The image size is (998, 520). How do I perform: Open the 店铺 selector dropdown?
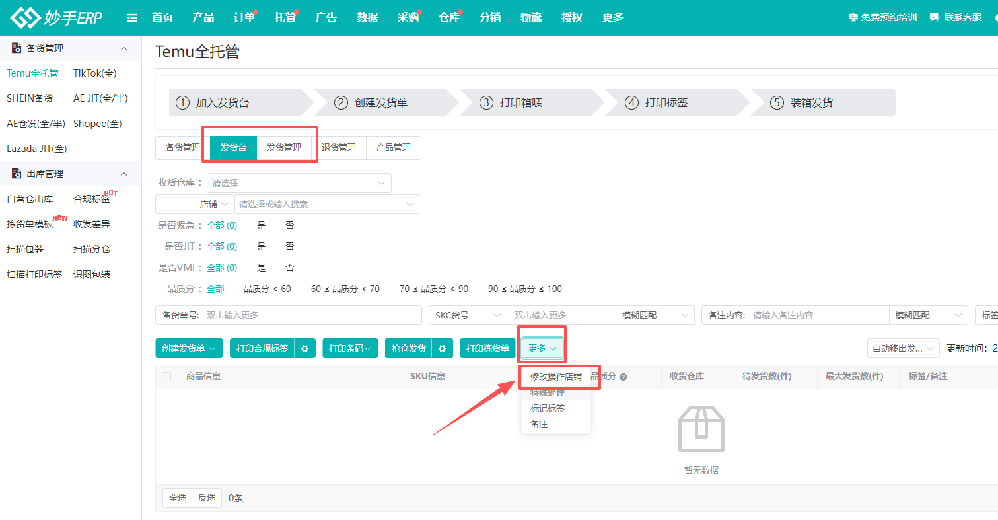pos(194,204)
